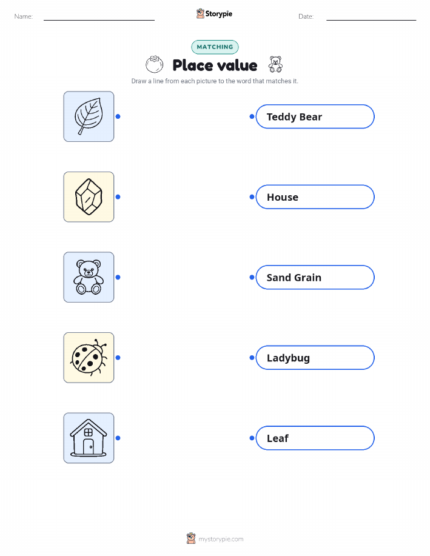The height and width of the screenshot is (556, 430).
Task: Click the blue dot beside Ladybug word
Action: point(252,358)
